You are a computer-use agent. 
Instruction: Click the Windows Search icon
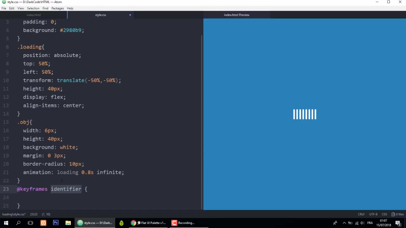point(18,223)
